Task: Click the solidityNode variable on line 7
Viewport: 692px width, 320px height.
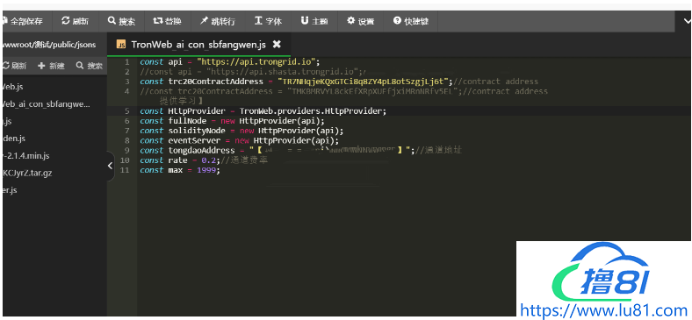Action: 197,131
